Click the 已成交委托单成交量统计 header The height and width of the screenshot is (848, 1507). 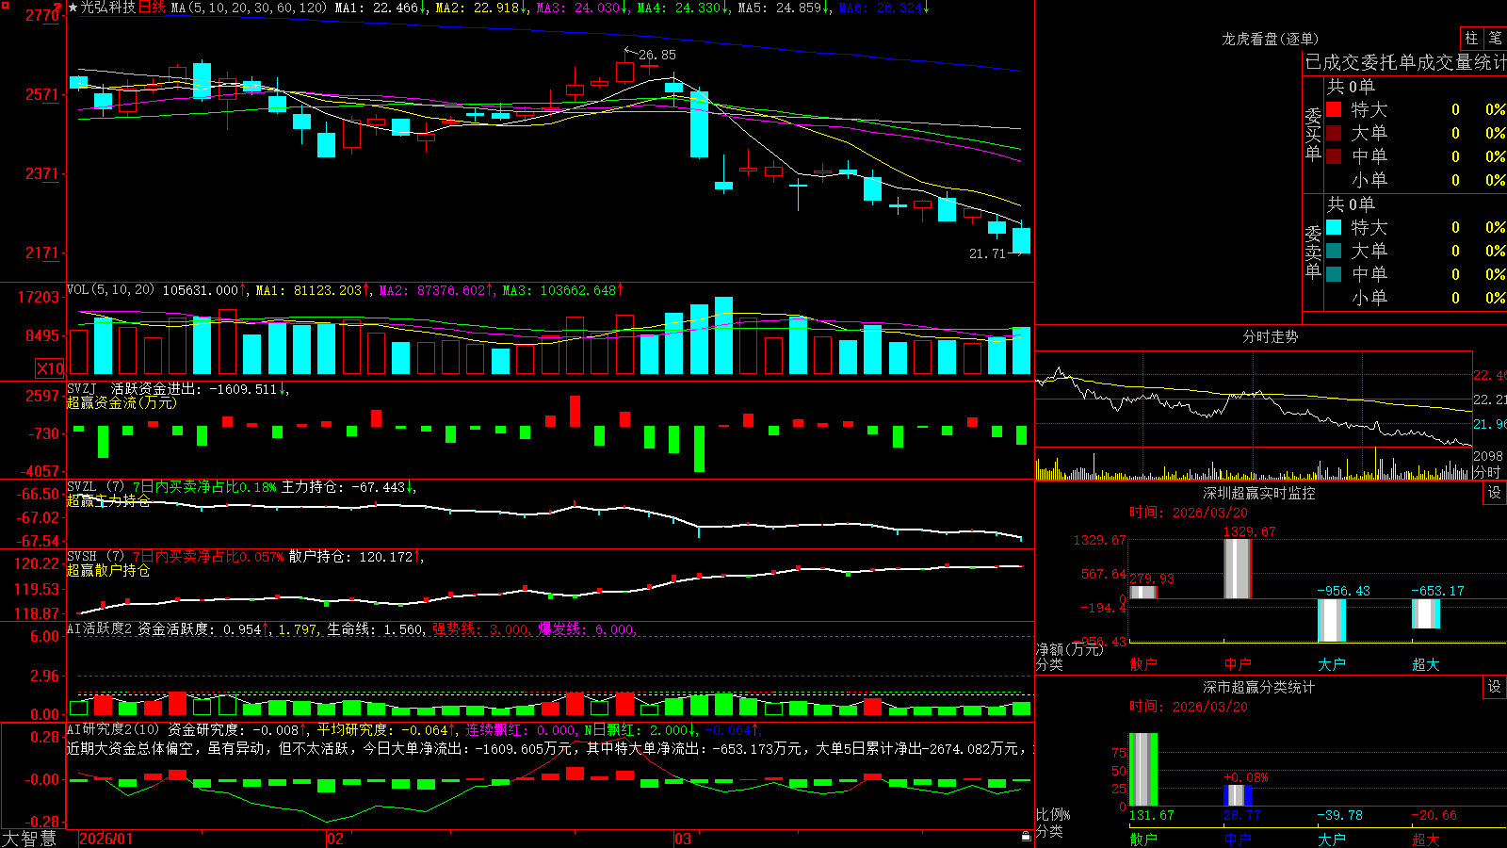coord(1405,62)
